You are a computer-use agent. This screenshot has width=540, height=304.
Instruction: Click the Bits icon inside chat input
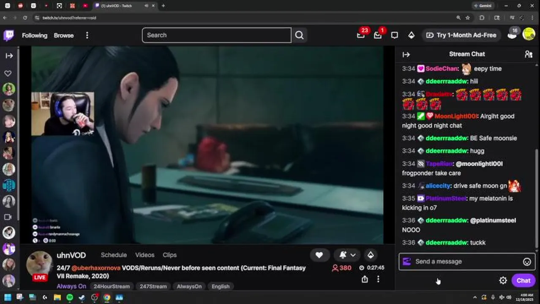[406, 261]
